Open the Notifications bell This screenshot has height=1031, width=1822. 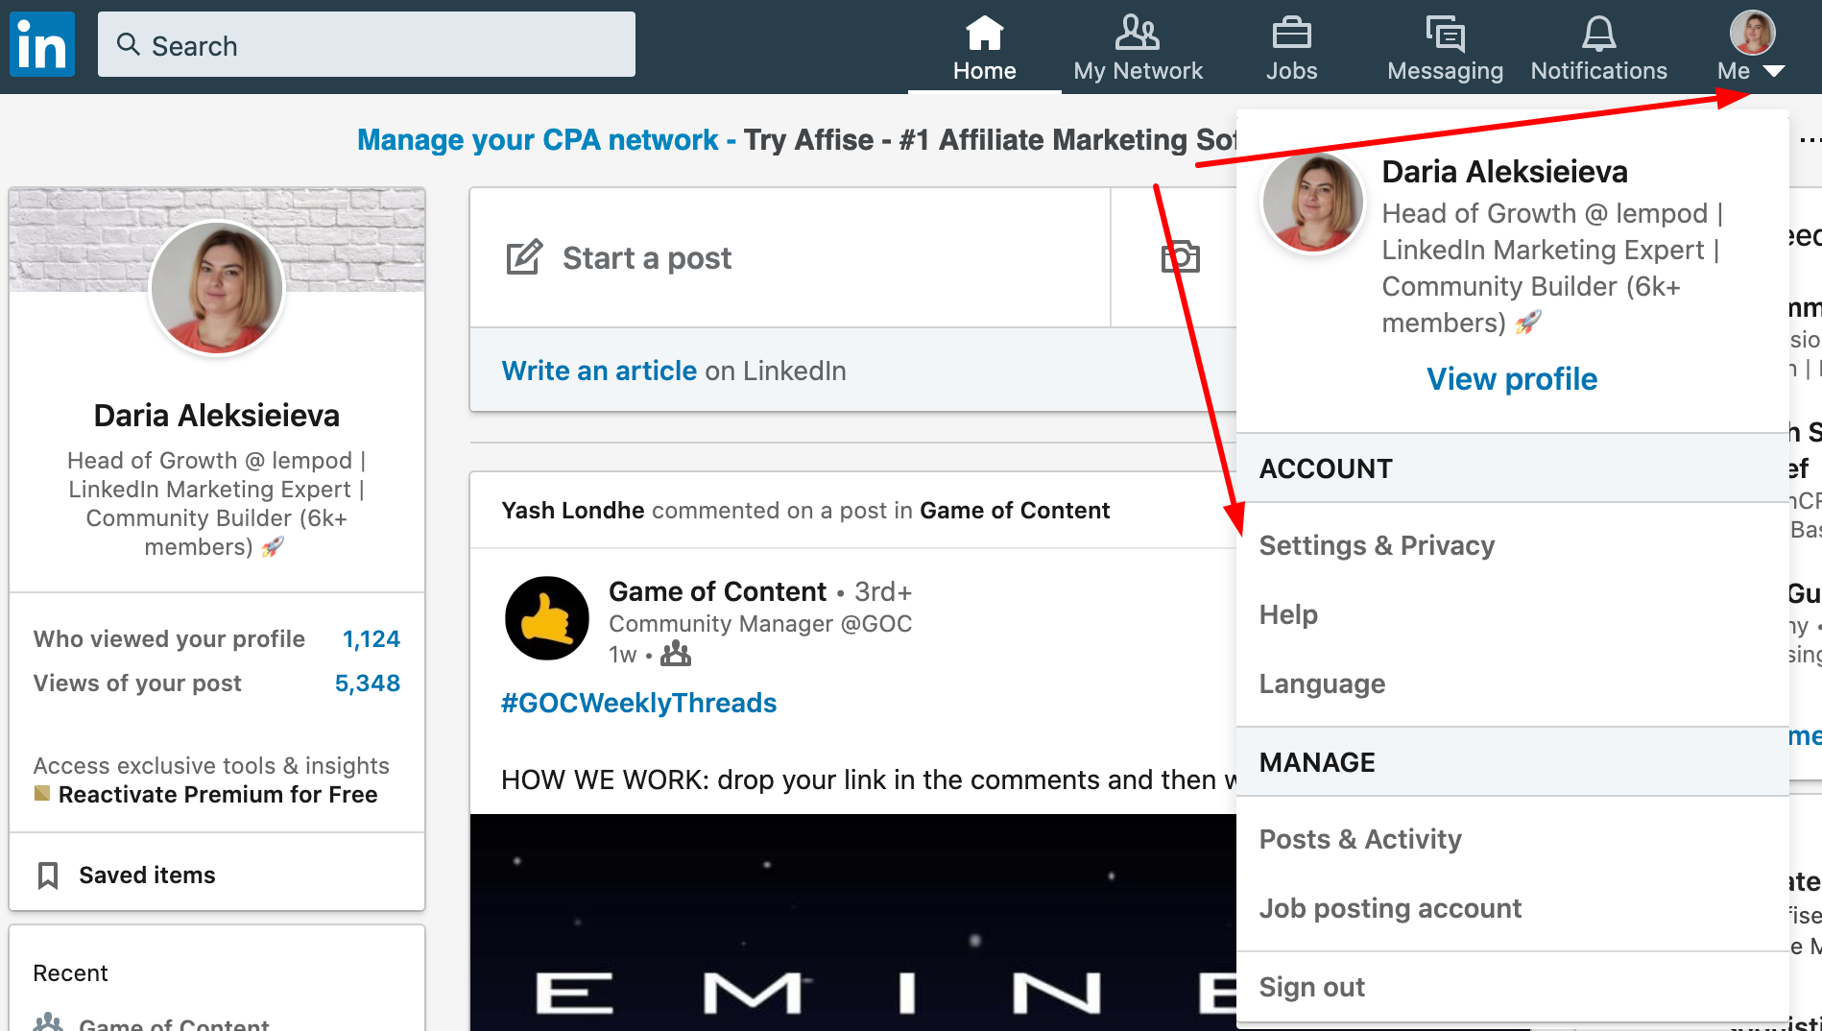point(1598,48)
